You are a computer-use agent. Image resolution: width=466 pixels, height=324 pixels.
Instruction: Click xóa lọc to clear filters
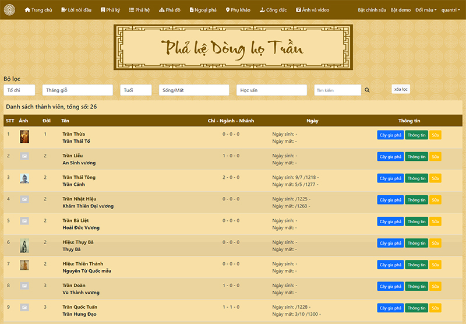point(401,89)
